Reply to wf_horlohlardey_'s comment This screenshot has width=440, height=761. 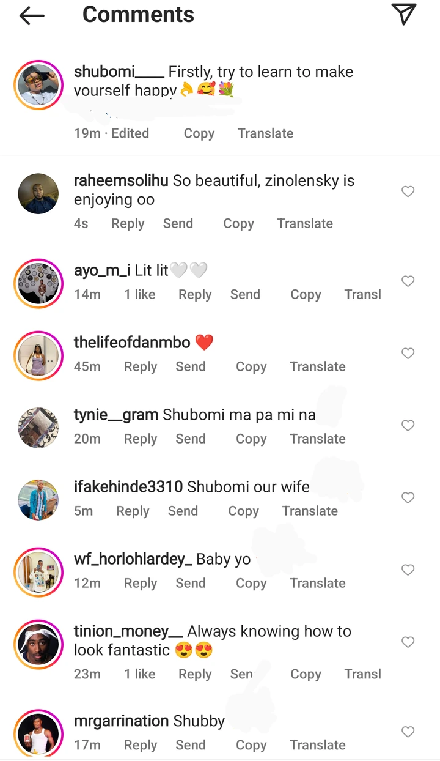(141, 583)
